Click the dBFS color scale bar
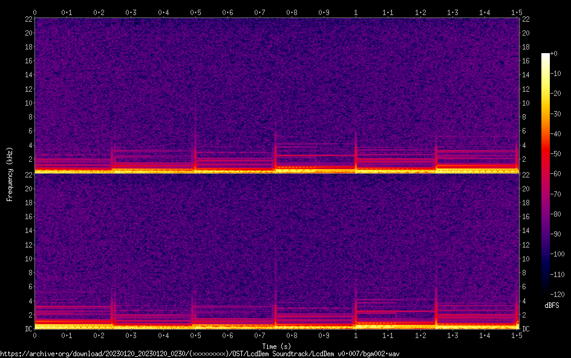 (x=546, y=175)
